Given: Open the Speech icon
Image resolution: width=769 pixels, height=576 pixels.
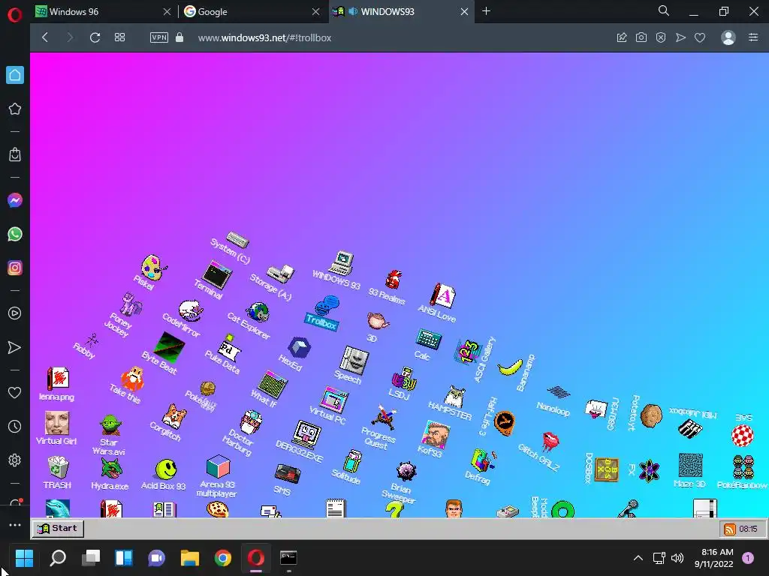Looking at the screenshot, I should coord(354,361).
